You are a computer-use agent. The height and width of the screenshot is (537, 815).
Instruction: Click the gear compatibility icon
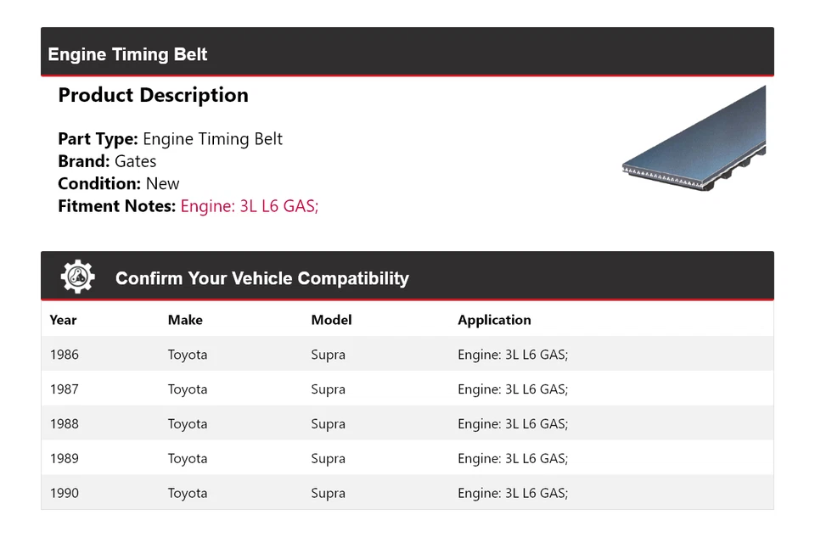tap(77, 277)
